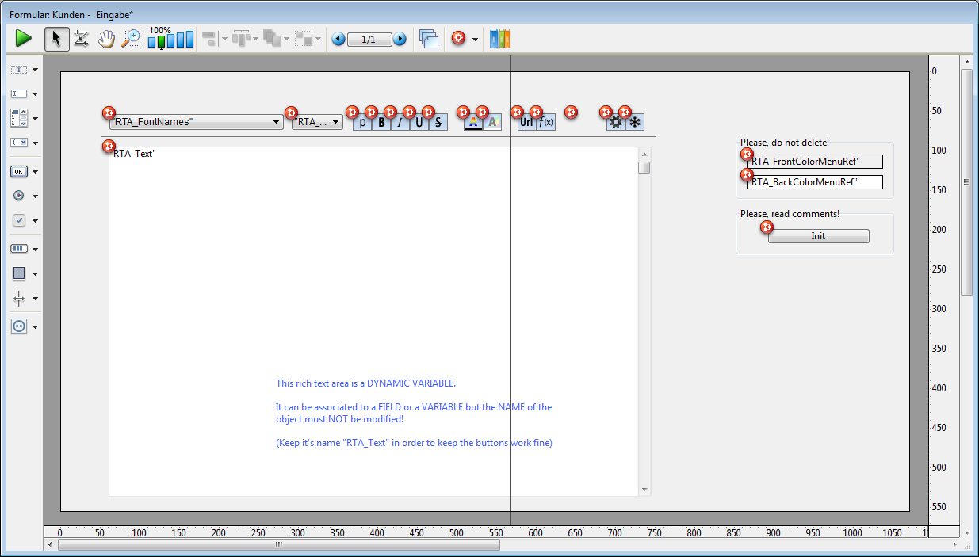Click the Init button
The image size is (979, 557).
pyautogui.click(x=818, y=236)
